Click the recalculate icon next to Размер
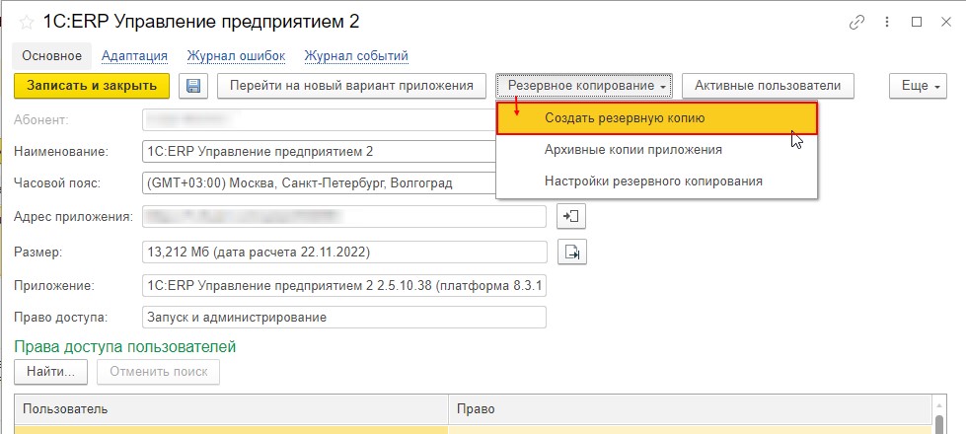The width and height of the screenshot is (966, 434). click(x=571, y=253)
